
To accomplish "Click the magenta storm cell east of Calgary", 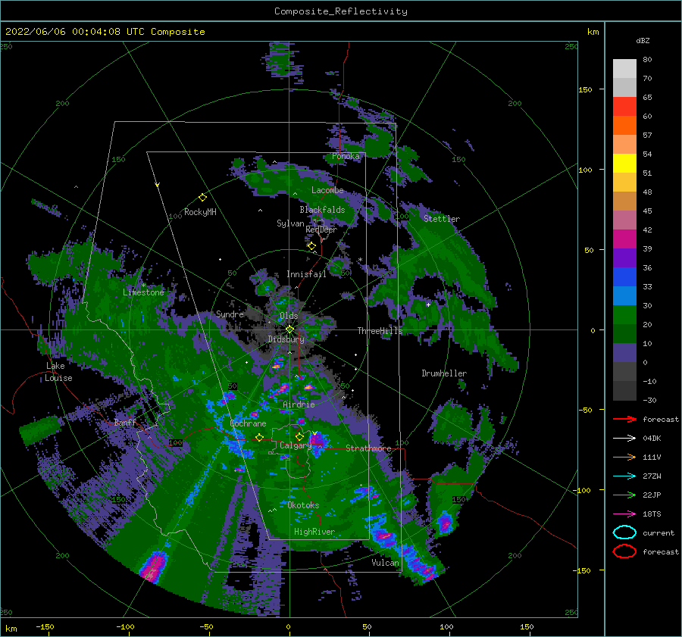I will pos(317,442).
